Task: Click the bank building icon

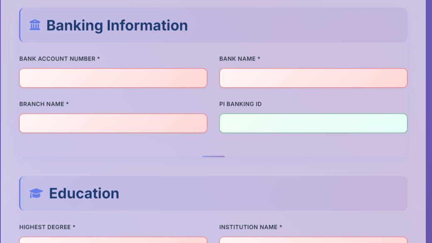Action: [x=35, y=25]
